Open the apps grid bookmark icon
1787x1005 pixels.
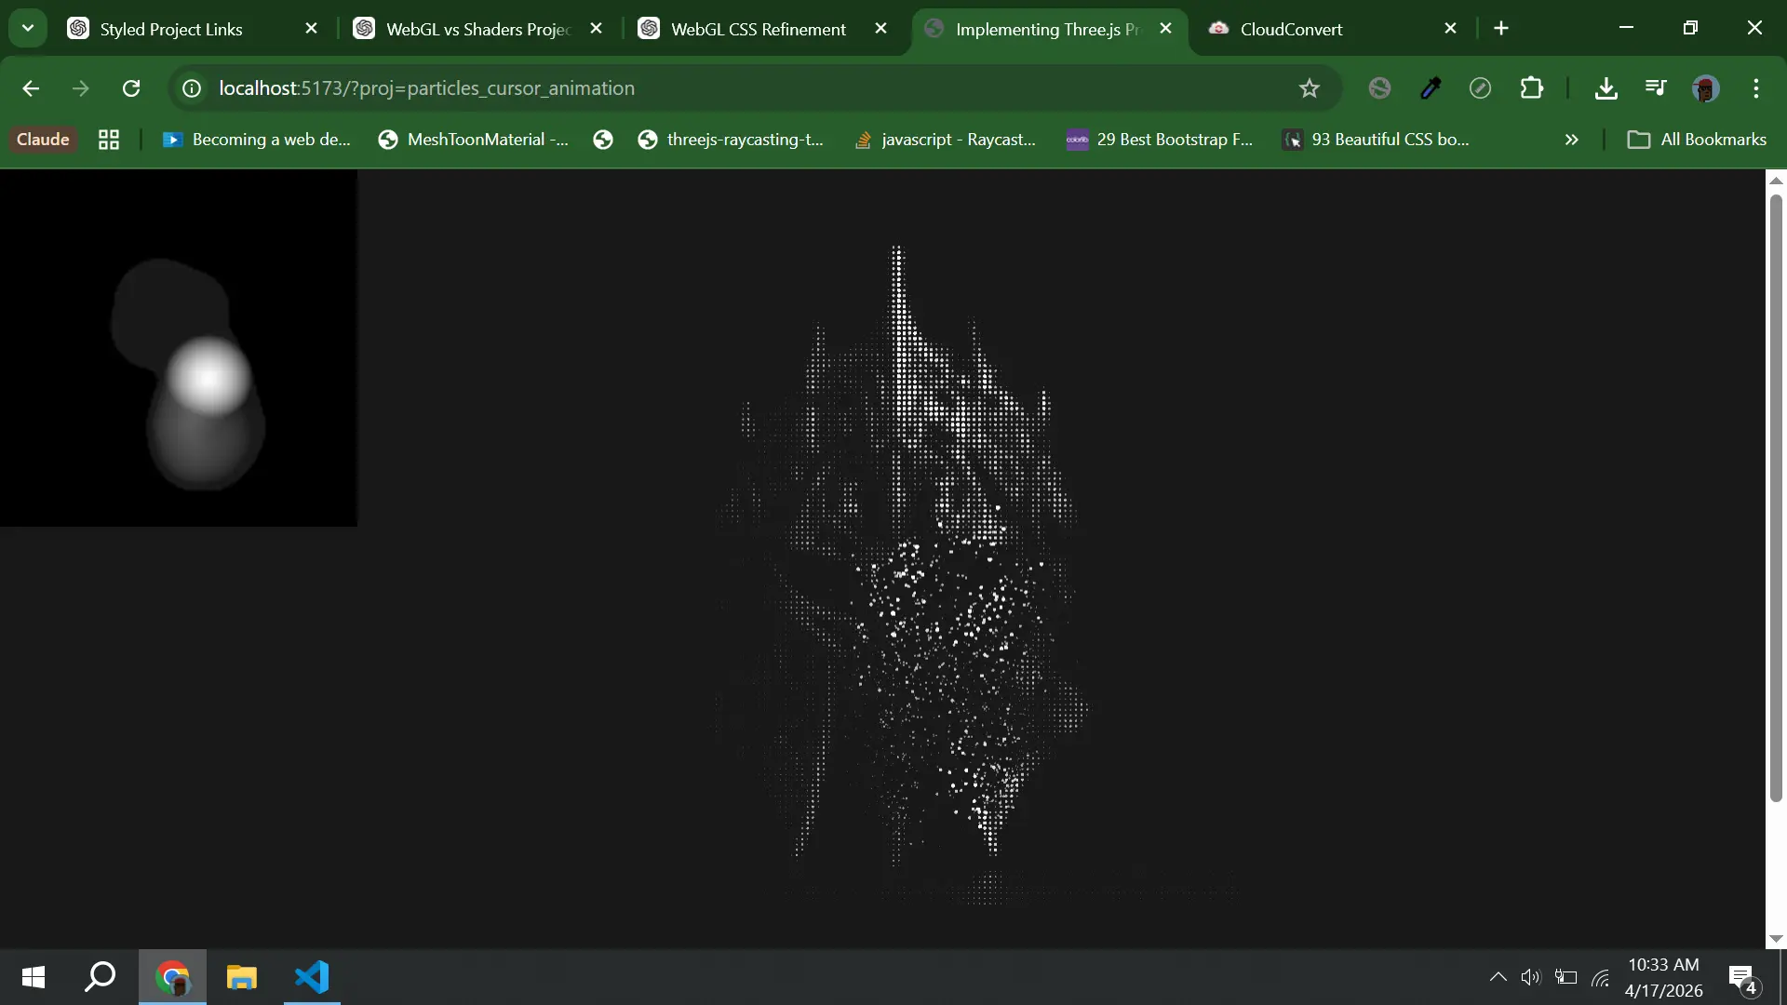(x=109, y=140)
